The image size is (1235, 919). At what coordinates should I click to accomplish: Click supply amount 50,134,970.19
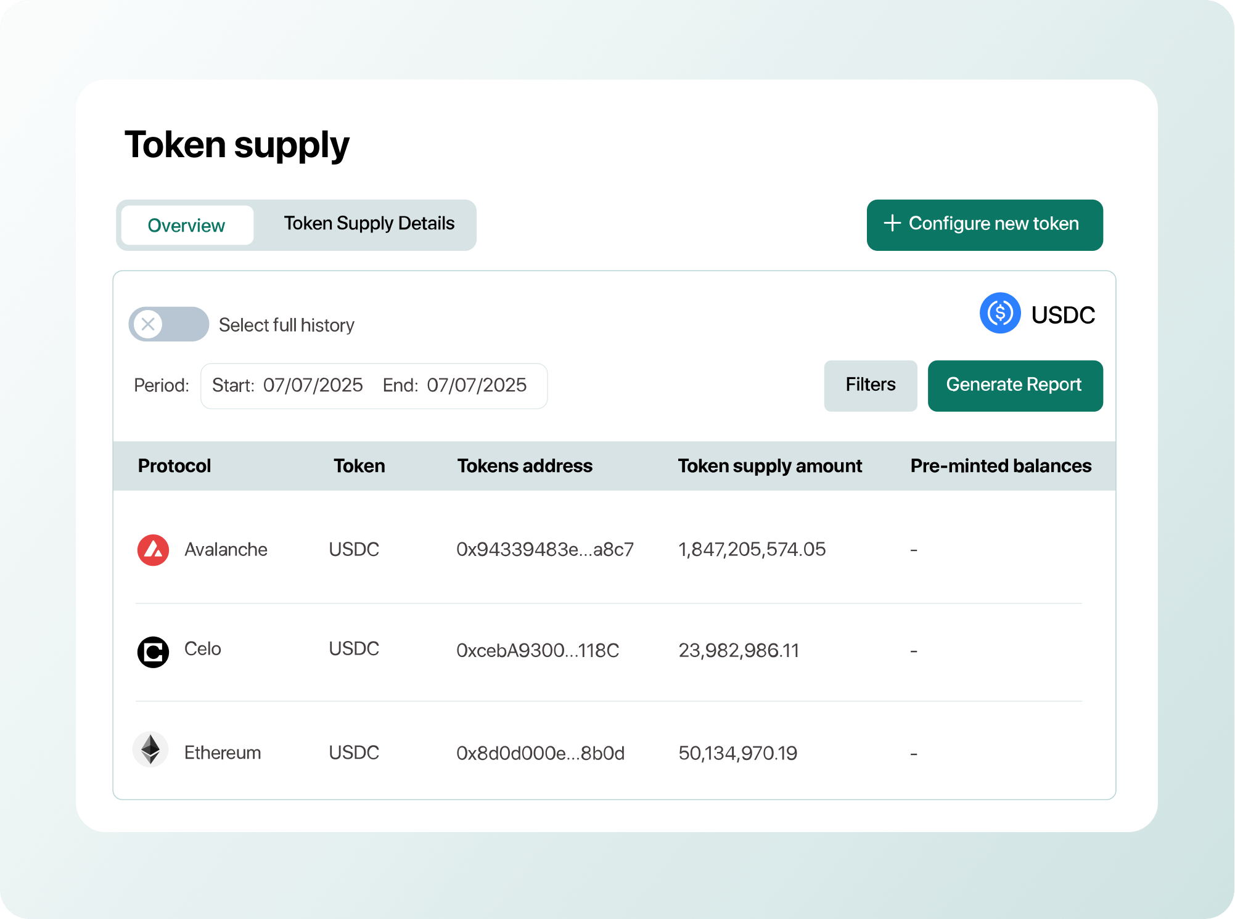(737, 753)
